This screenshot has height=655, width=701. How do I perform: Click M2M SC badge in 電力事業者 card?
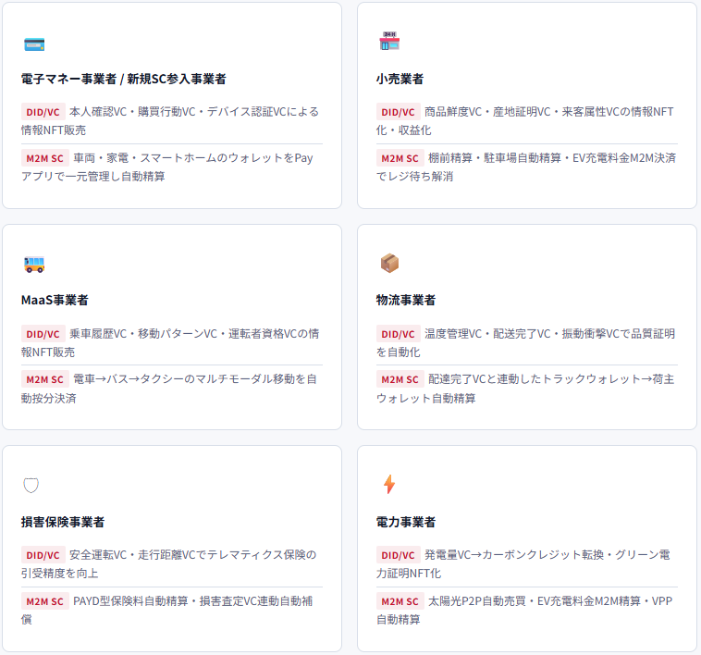click(x=400, y=601)
